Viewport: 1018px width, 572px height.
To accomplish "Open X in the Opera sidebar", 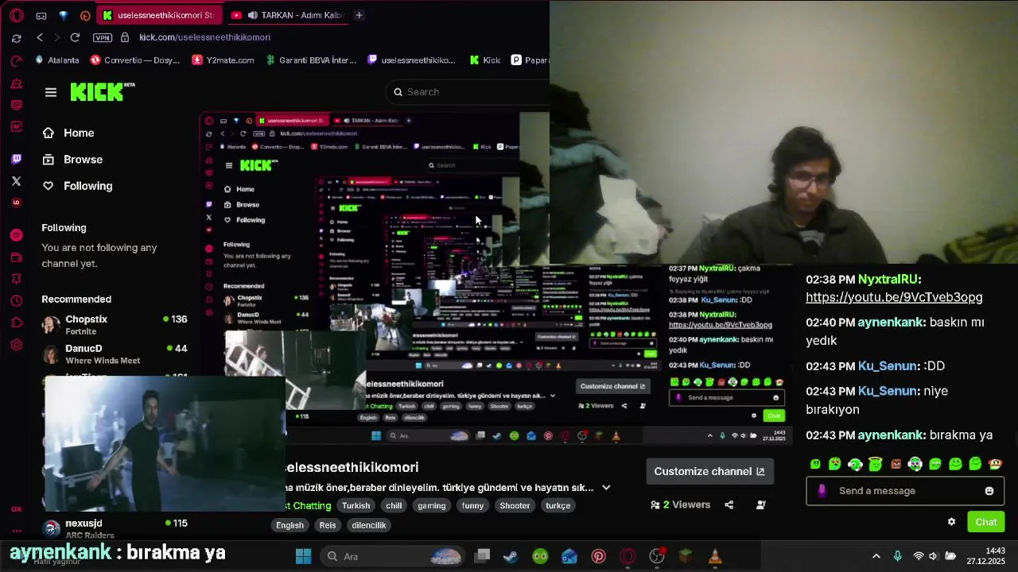I will [17, 181].
